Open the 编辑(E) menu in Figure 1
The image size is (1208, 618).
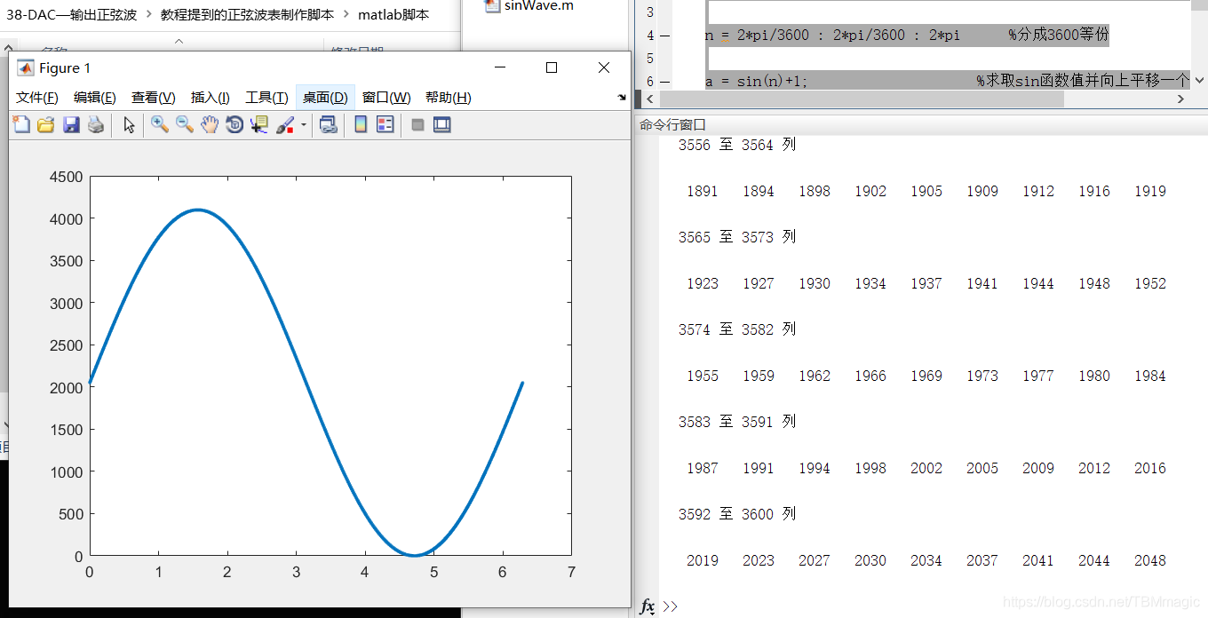(x=95, y=98)
